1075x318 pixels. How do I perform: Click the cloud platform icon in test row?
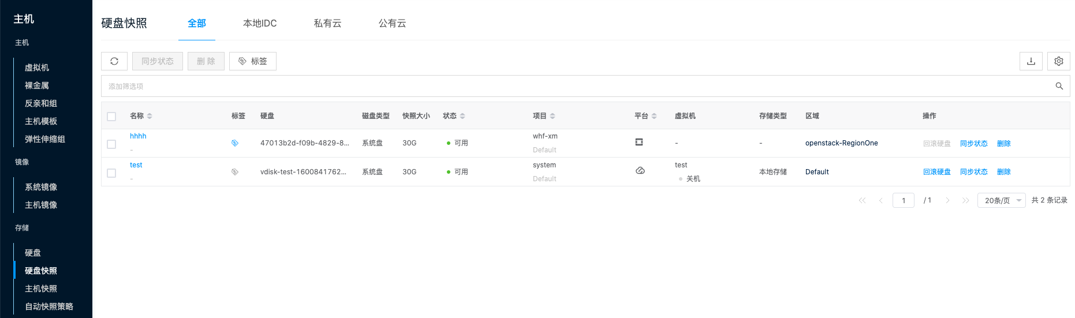click(640, 171)
